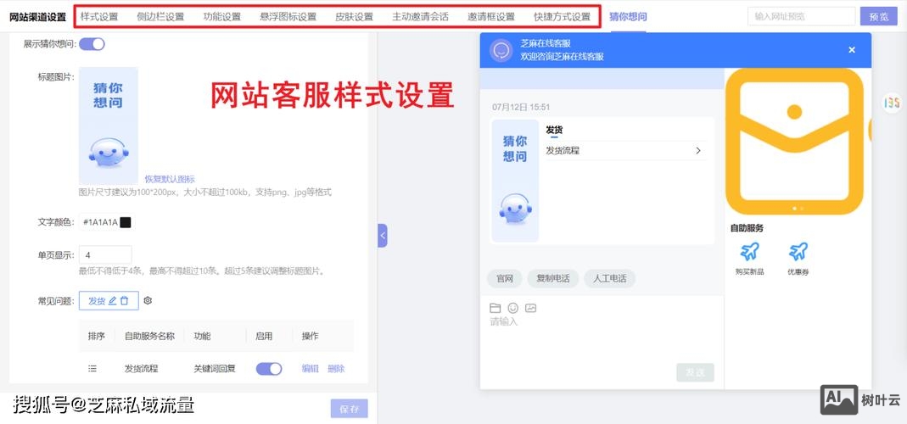Open the emoji smiley picker icon

(513, 309)
